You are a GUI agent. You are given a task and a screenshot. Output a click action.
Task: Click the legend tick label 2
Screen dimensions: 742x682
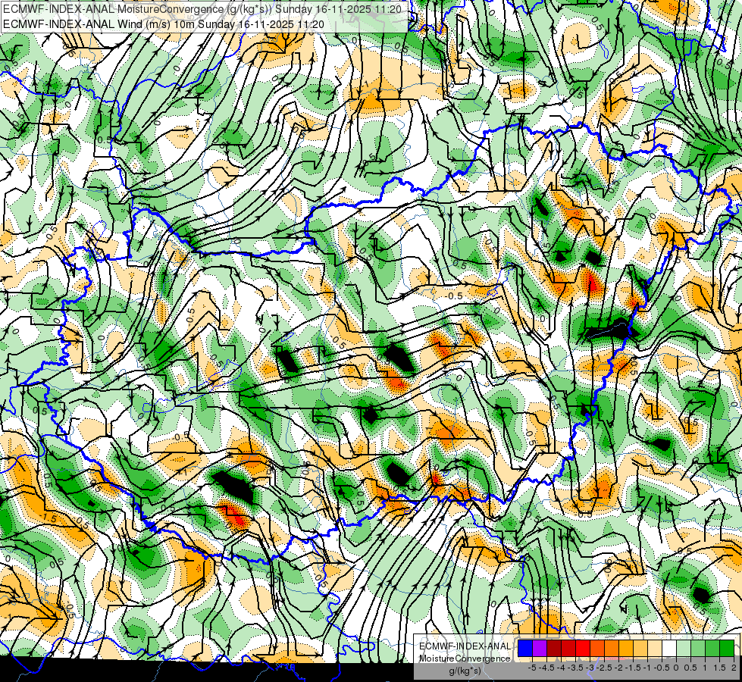[x=734, y=668]
